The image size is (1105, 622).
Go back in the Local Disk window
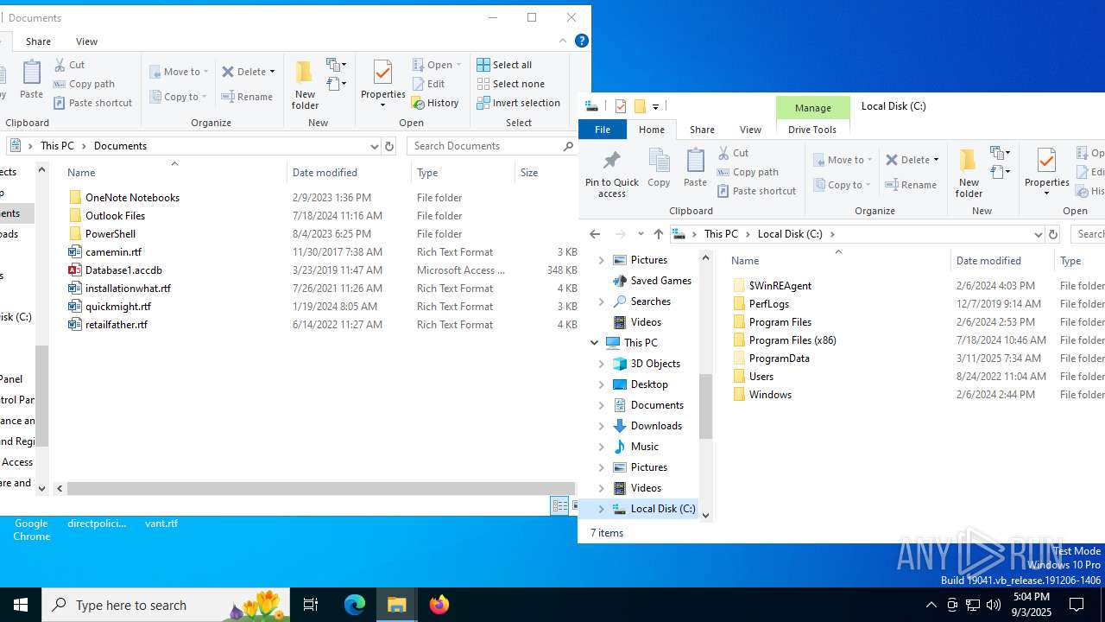(595, 234)
